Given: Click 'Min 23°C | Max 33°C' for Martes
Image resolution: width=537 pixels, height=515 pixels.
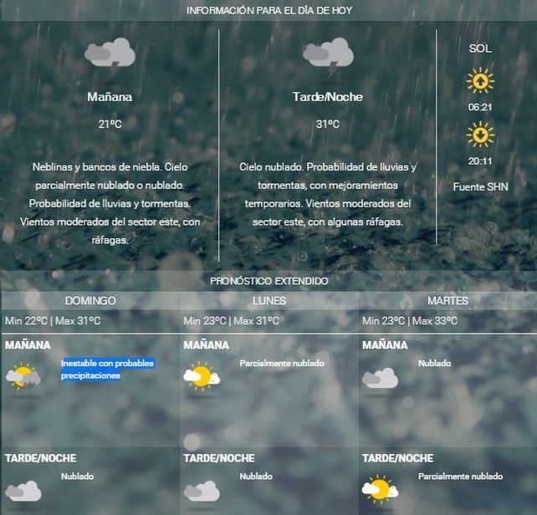Looking at the screenshot, I should [410, 321].
